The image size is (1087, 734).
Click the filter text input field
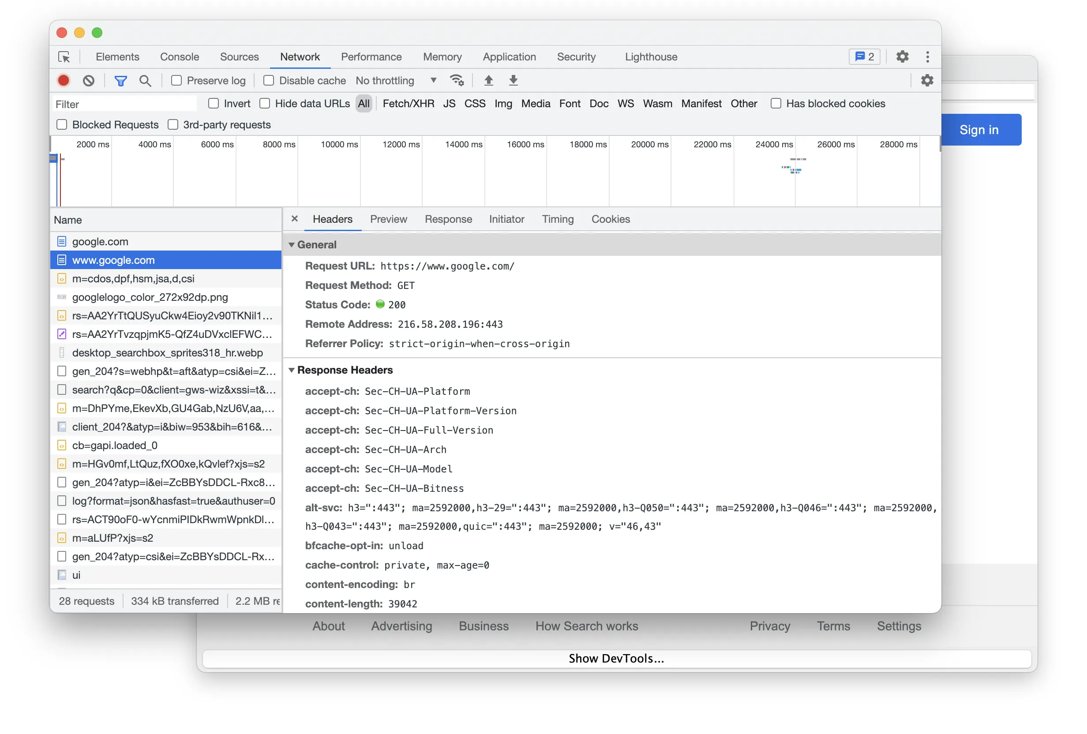tap(124, 104)
